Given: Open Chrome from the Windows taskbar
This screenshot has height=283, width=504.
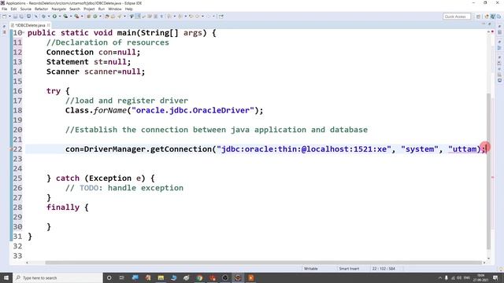Looking at the screenshot, I should coord(199,277).
